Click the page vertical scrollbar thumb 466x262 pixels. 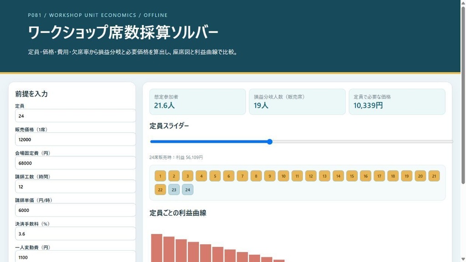pos(463,95)
